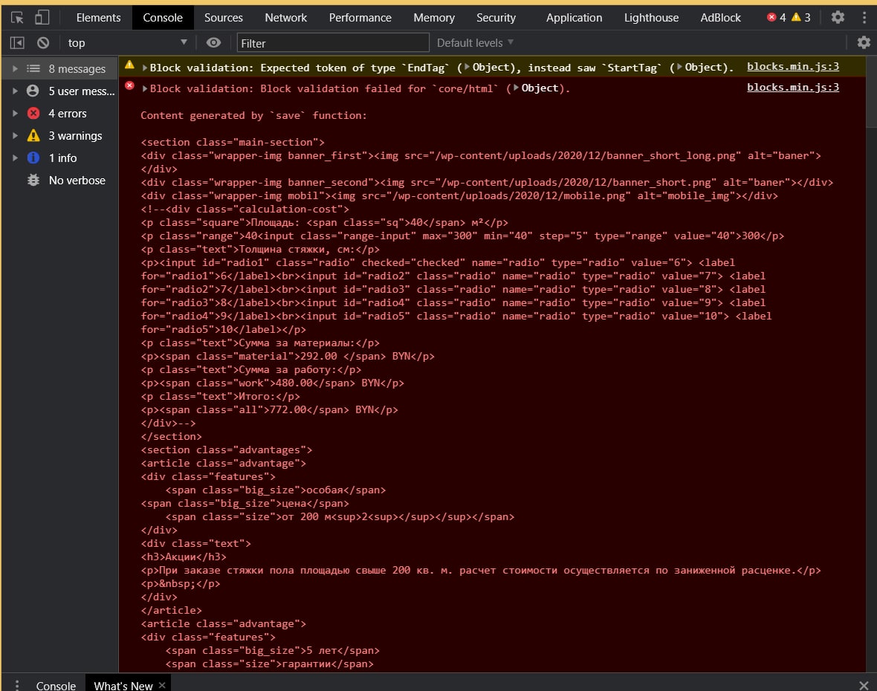Screen dimensions: 877x691
Task: Toggle the console sidebar panel icon
Action: tap(17, 43)
